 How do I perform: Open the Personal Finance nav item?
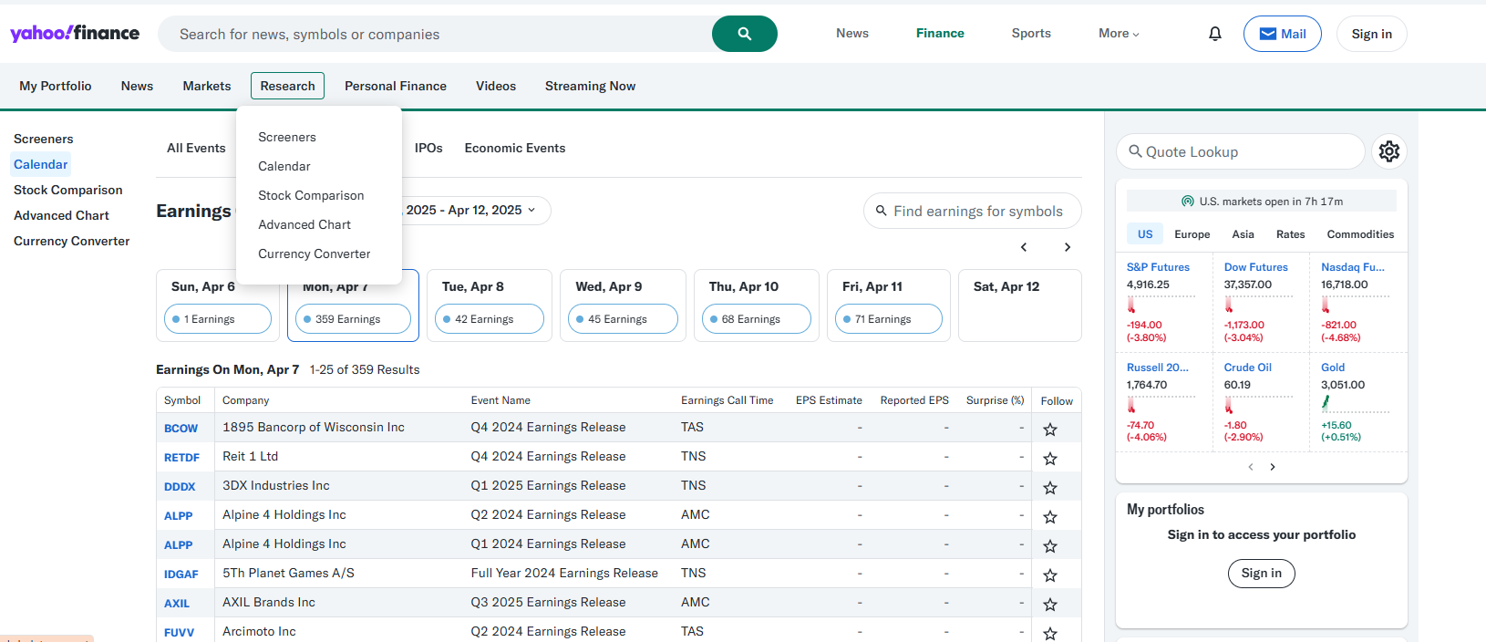pos(396,86)
